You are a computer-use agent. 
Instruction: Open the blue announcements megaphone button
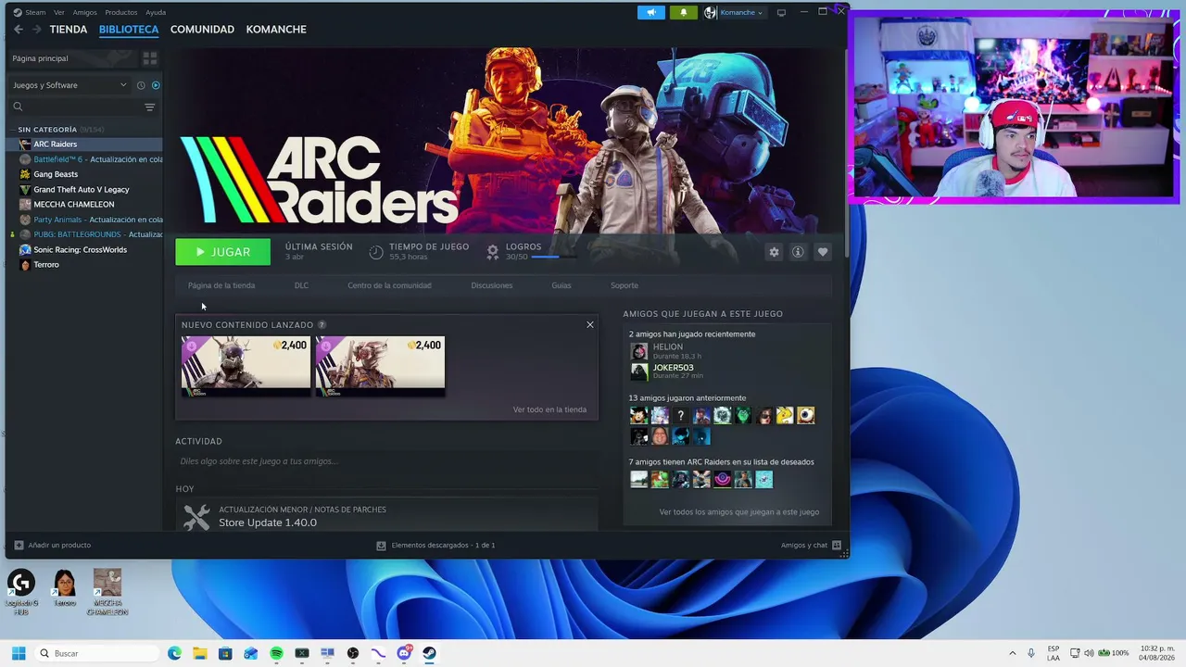tap(651, 12)
